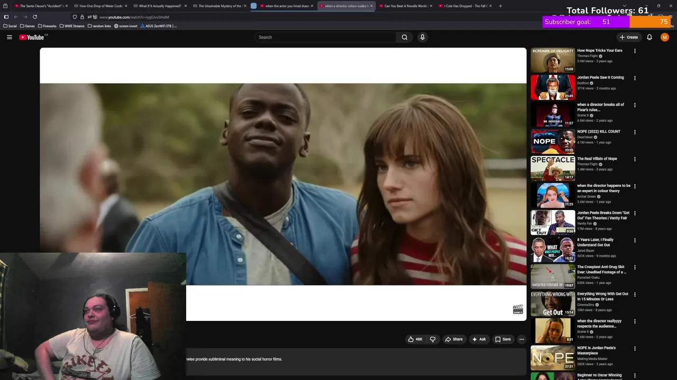Open options for 8 Years Later video
Image resolution: width=677 pixels, height=380 pixels.
pos(635,241)
